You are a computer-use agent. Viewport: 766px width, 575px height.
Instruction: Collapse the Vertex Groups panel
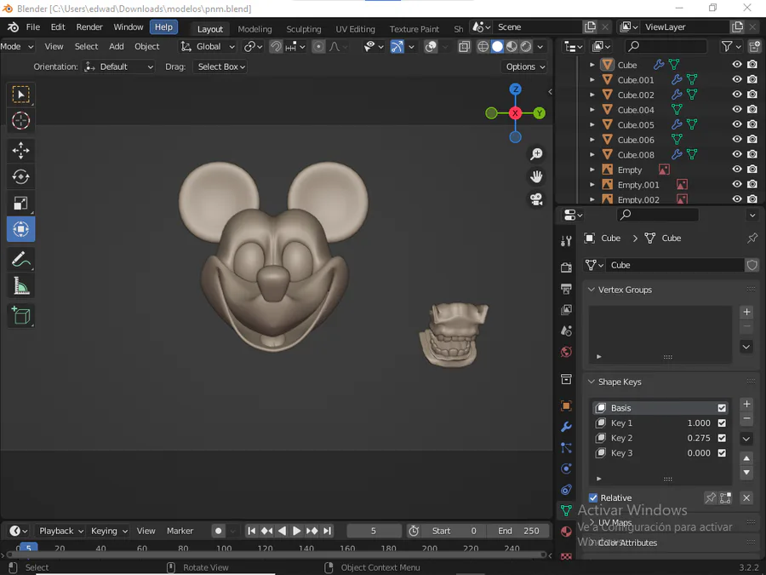pos(625,290)
